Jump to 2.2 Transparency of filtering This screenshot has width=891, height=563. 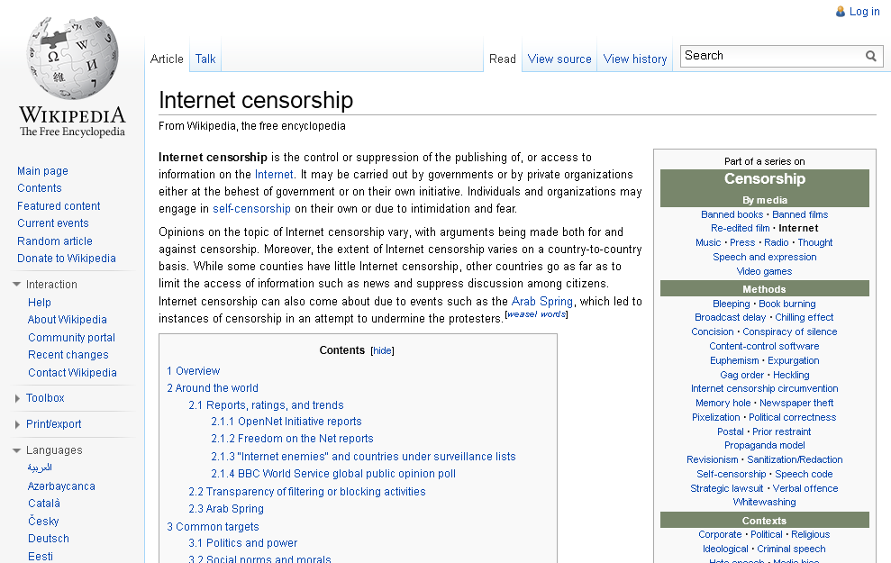pos(307,492)
